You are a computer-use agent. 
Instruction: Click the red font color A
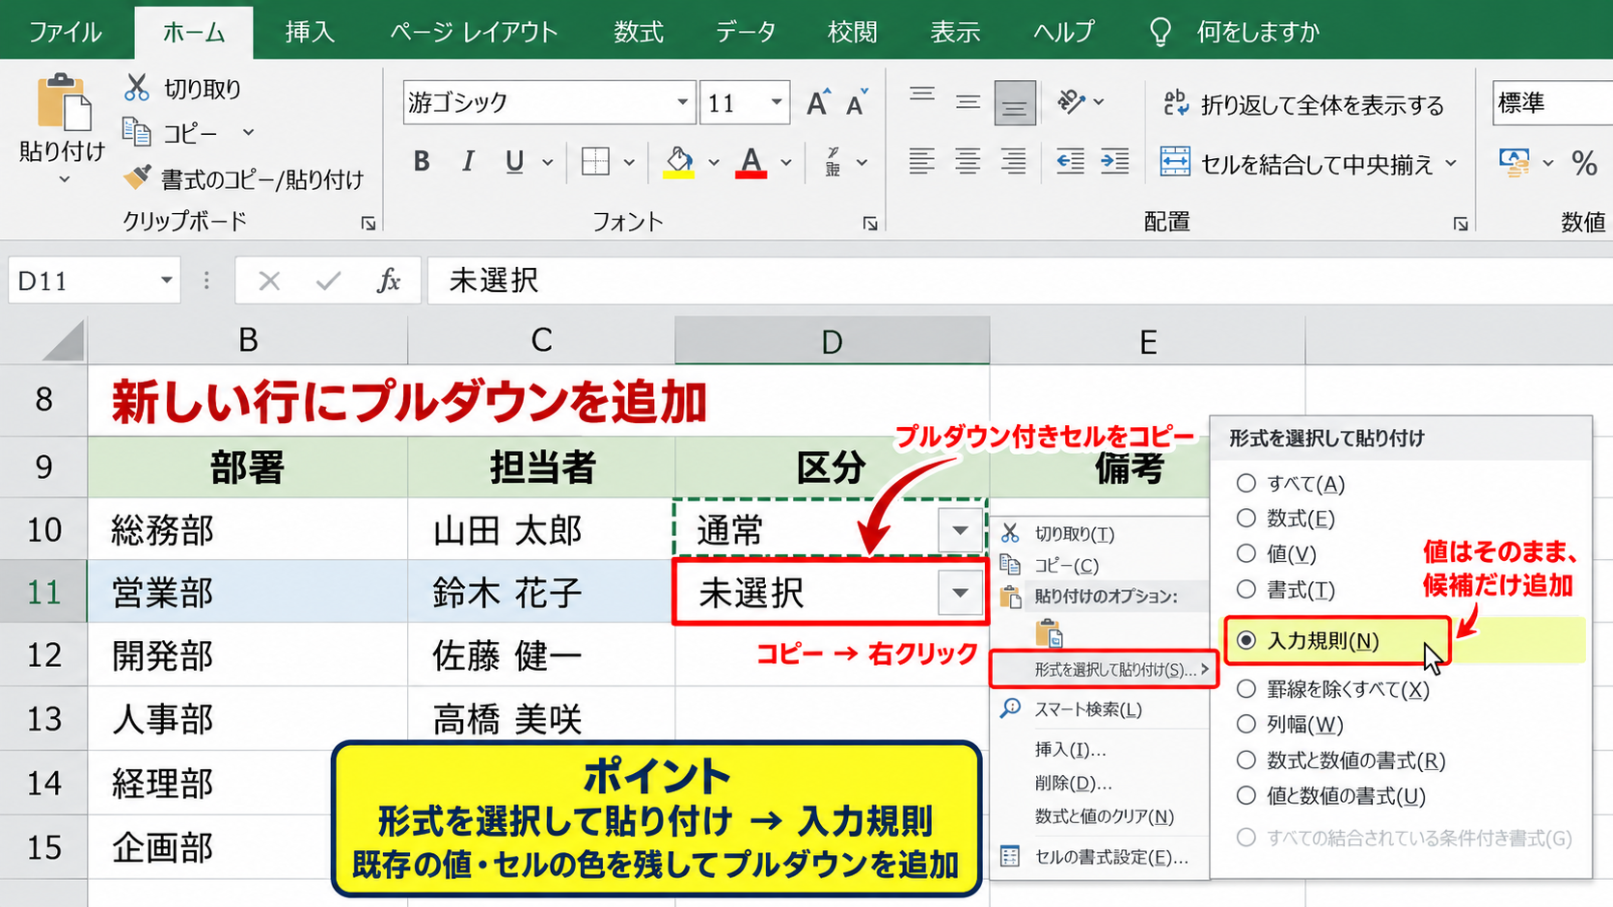[x=752, y=161]
